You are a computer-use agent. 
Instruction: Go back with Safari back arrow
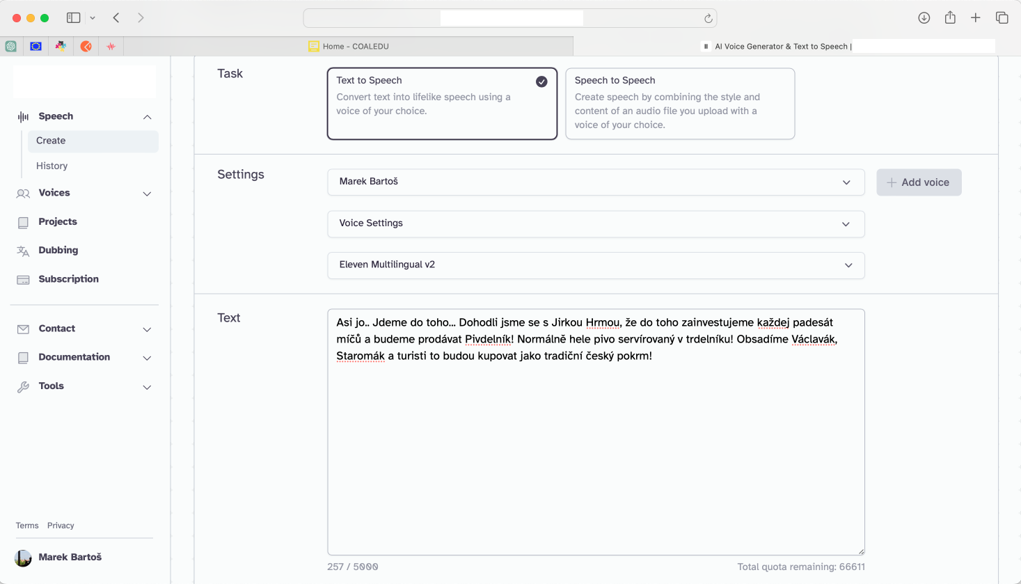(116, 18)
